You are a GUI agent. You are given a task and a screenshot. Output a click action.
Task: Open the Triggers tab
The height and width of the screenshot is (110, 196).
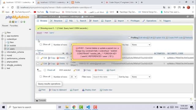pos(165,21)
